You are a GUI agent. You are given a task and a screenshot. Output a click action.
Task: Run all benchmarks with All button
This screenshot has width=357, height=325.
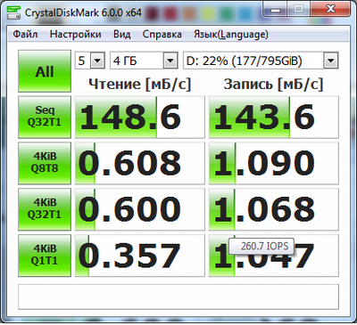pyautogui.click(x=45, y=71)
